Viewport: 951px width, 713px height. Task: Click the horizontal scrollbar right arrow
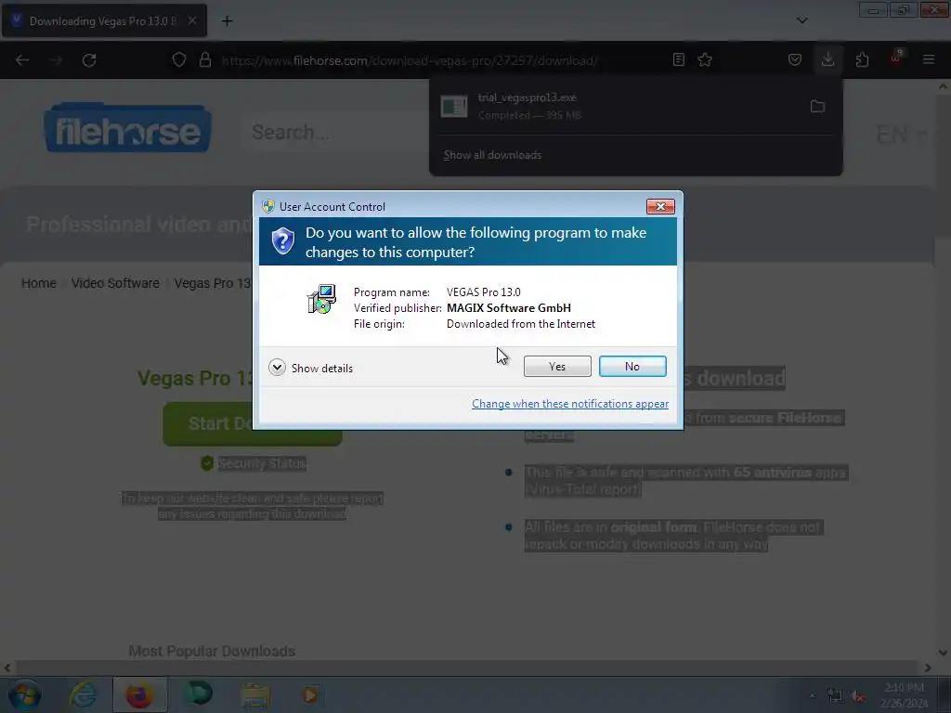pyautogui.click(x=928, y=668)
